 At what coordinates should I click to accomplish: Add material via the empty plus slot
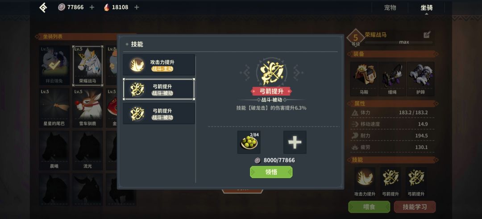(295, 142)
